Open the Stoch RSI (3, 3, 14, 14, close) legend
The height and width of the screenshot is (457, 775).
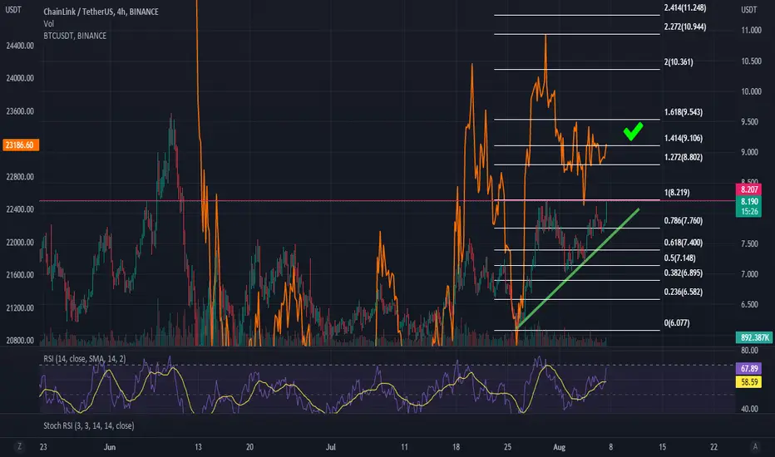88,425
